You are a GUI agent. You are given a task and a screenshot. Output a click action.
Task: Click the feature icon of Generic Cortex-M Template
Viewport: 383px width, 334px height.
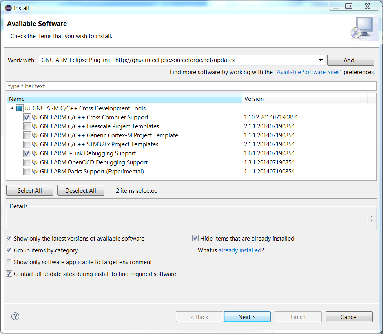(35, 135)
